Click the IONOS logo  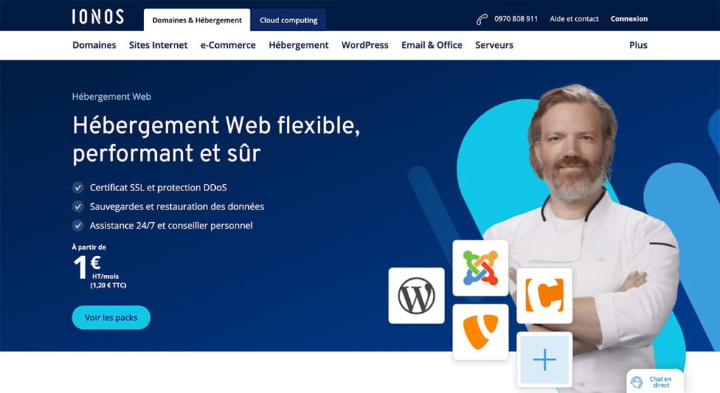[98, 17]
